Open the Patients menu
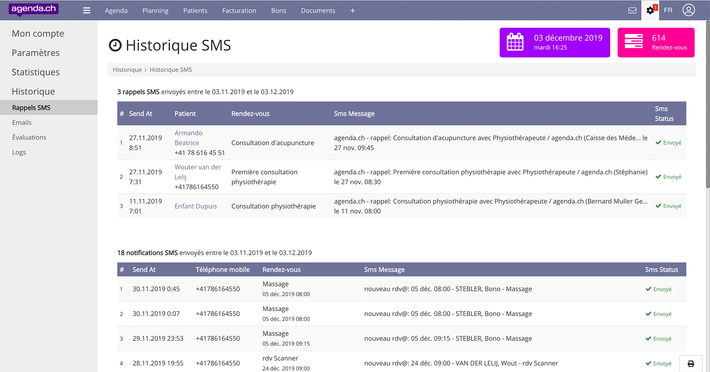 pos(195,11)
